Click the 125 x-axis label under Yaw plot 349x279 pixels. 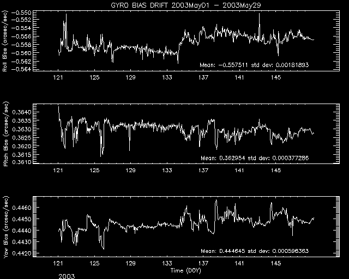point(94,263)
